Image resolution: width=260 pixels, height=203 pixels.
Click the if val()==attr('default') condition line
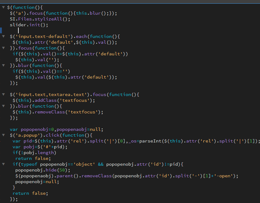tap(70, 54)
